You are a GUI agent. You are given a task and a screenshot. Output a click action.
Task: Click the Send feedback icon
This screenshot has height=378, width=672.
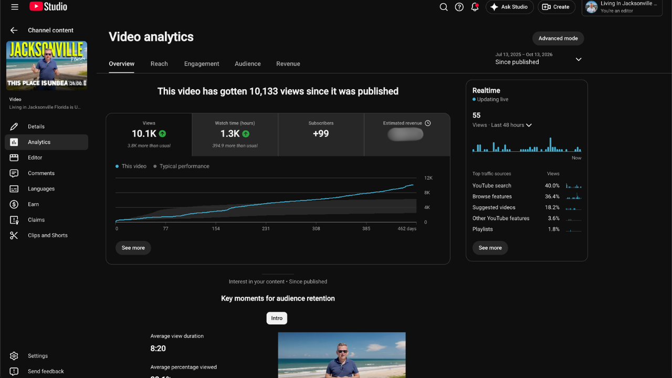pos(14,372)
